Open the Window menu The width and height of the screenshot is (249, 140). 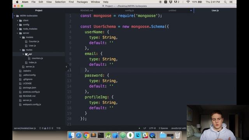click(95, 2)
